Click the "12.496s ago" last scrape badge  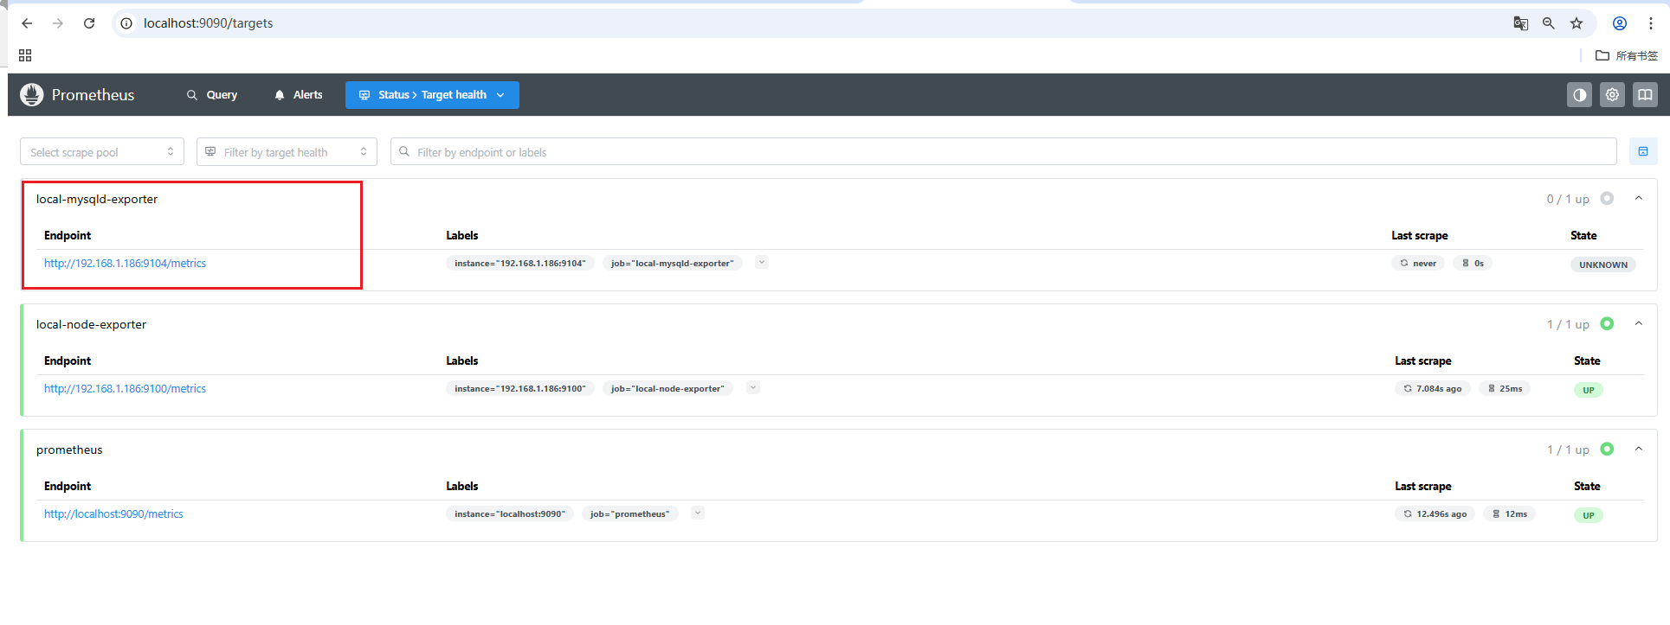1435,514
